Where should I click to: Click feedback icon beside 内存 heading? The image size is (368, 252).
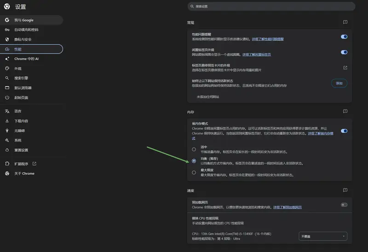tap(345, 111)
